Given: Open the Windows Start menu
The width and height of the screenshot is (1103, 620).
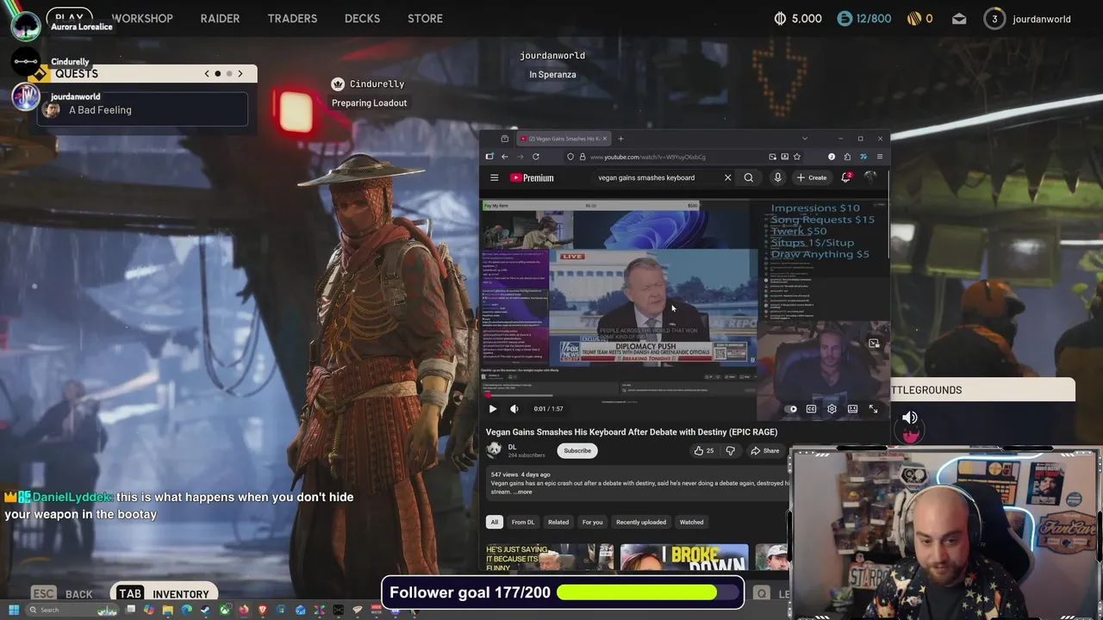Looking at the screenshot, I should (13, 611).
